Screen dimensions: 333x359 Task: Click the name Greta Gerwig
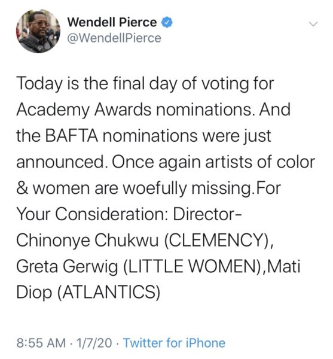67,267
